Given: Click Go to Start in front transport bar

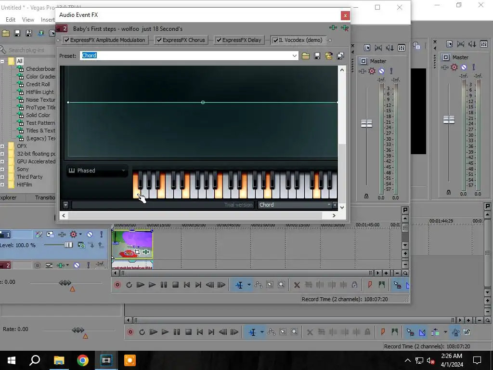Looking at the screenshot, I should point(187,285).
